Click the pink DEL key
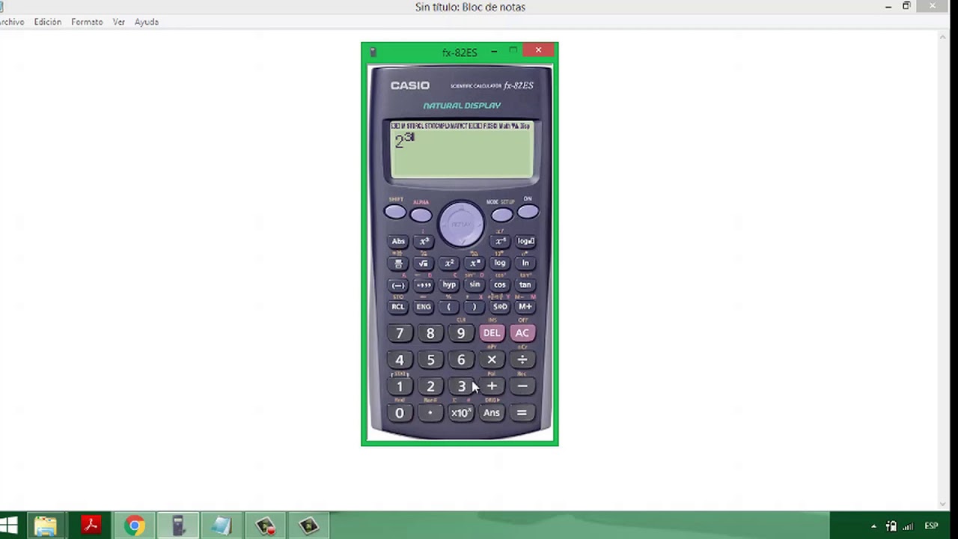Image resolution: width=958 pixels, height=539 pixels. point(492,333)
